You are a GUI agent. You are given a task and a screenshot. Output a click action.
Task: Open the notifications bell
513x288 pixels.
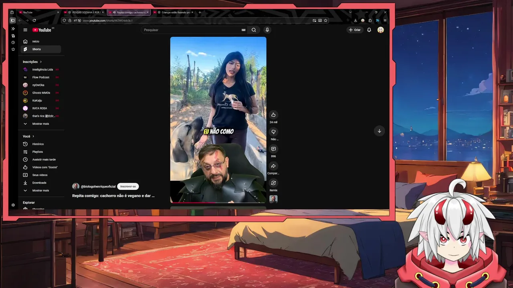(369, 30)
